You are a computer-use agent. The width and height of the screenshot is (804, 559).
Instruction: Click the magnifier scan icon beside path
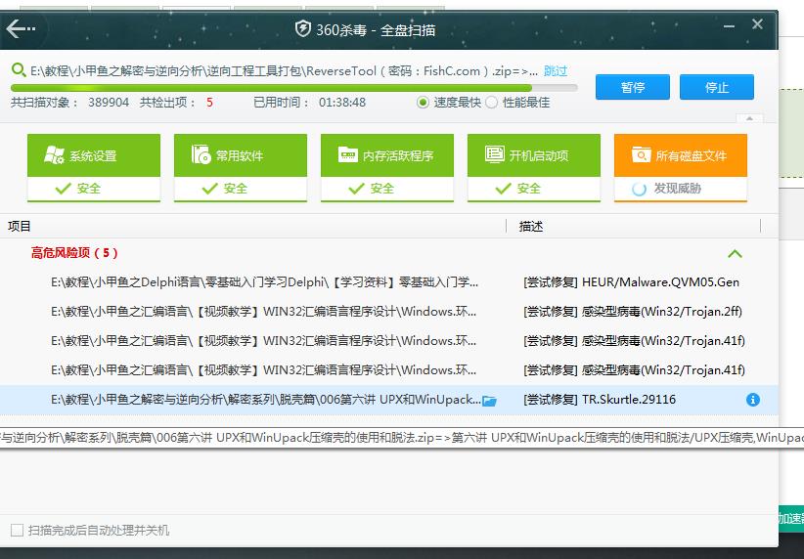19,69
